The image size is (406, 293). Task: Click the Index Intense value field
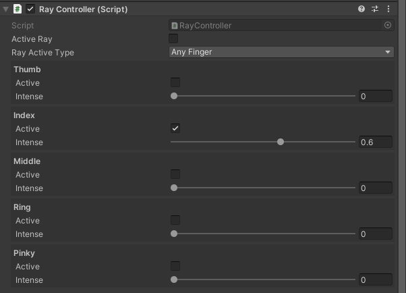point(375,142)
